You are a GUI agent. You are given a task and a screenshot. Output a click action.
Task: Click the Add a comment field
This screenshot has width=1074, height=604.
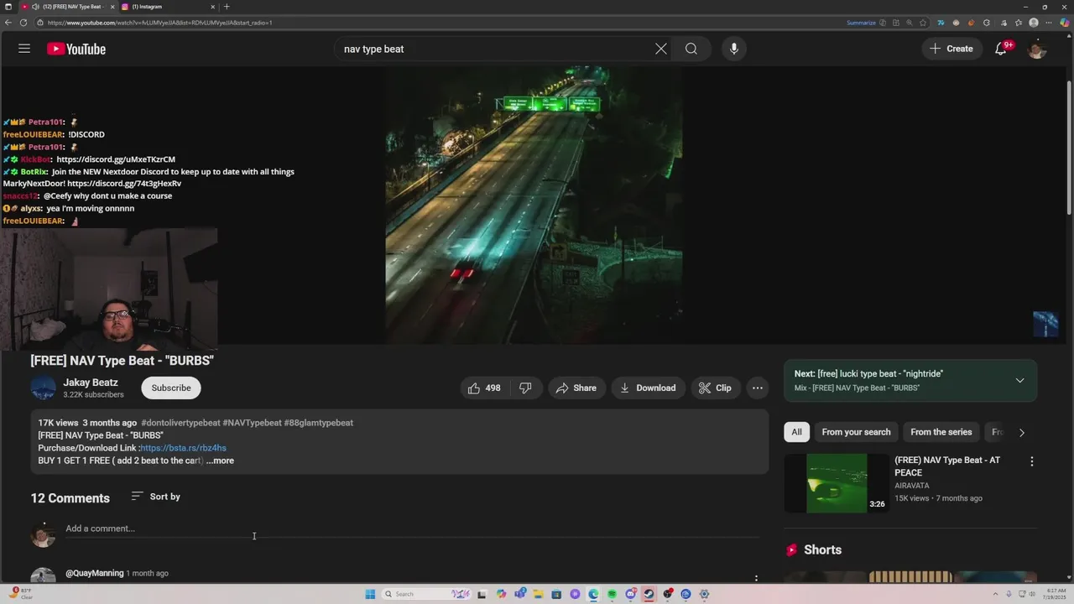pos(411,528)
